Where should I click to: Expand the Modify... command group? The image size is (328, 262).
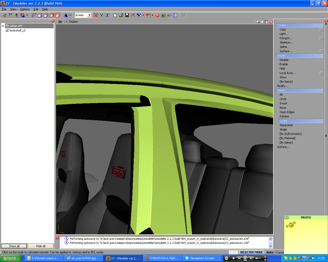pyautogui.click(x=282, y=86)
